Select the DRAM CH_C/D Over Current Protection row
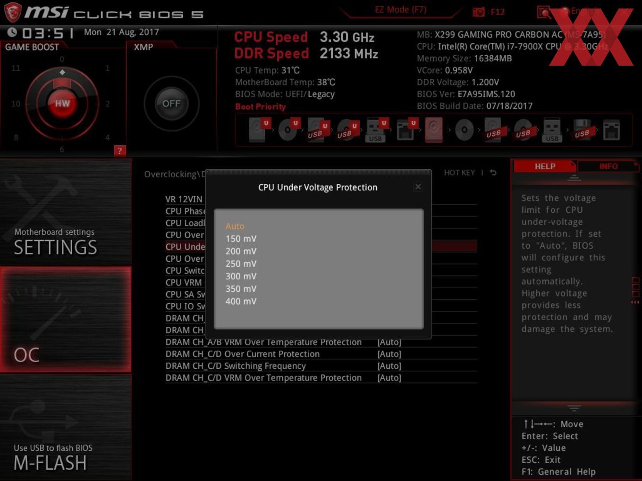The width and height of the screenshot is (642, 481). tap(321, 354)
